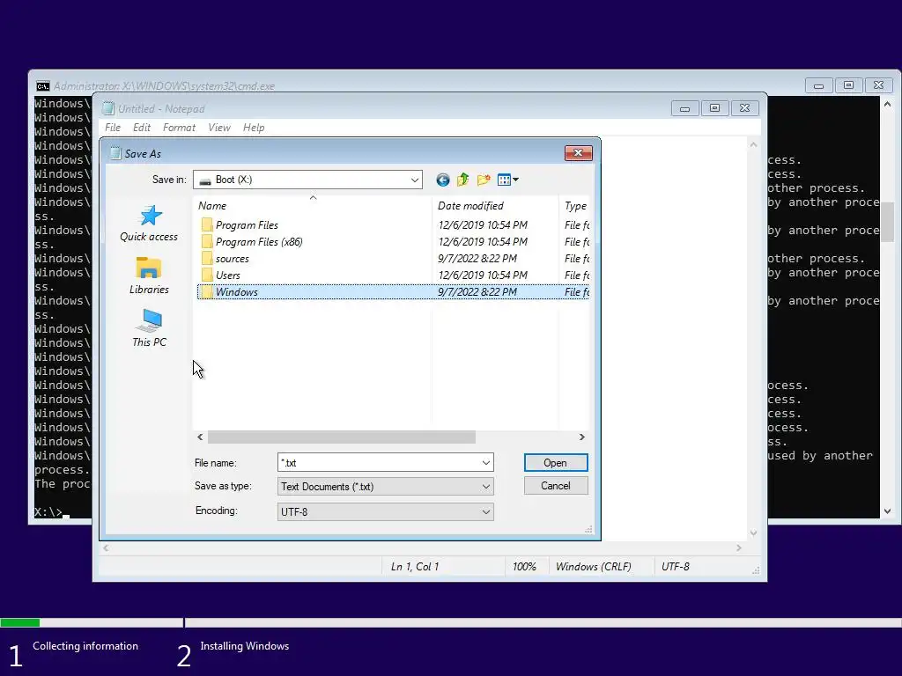The width and height of the screenshot is (902, 676).
Task: Close the Save As dialog
Action: pos(578,153)
